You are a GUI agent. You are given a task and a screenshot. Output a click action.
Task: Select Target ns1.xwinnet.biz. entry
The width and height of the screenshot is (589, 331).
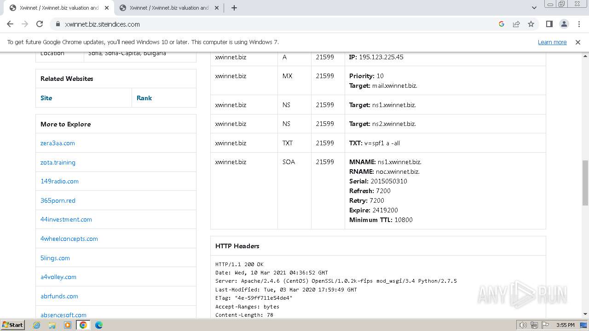(x=382, y=105)
